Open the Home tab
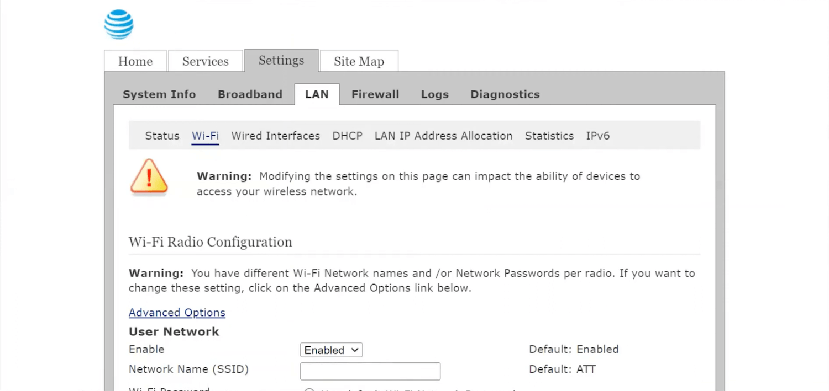The width and height of the screenshot is (829, 391). tap(135, 61)
